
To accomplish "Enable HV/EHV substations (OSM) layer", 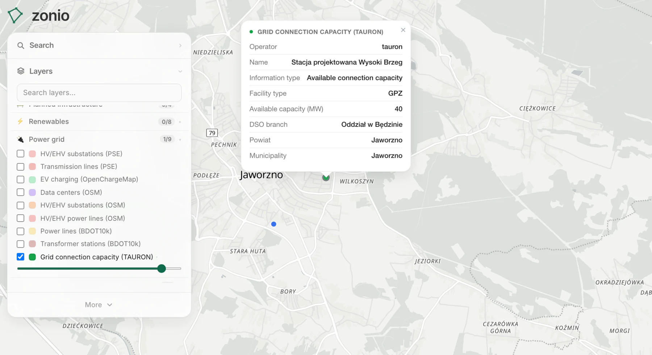I will pyautogui.click(x=21, y=205).
